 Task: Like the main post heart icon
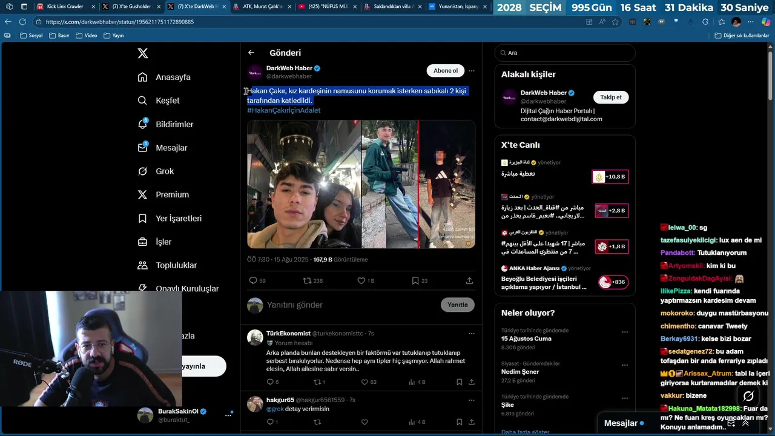click(x=361, y=280)
